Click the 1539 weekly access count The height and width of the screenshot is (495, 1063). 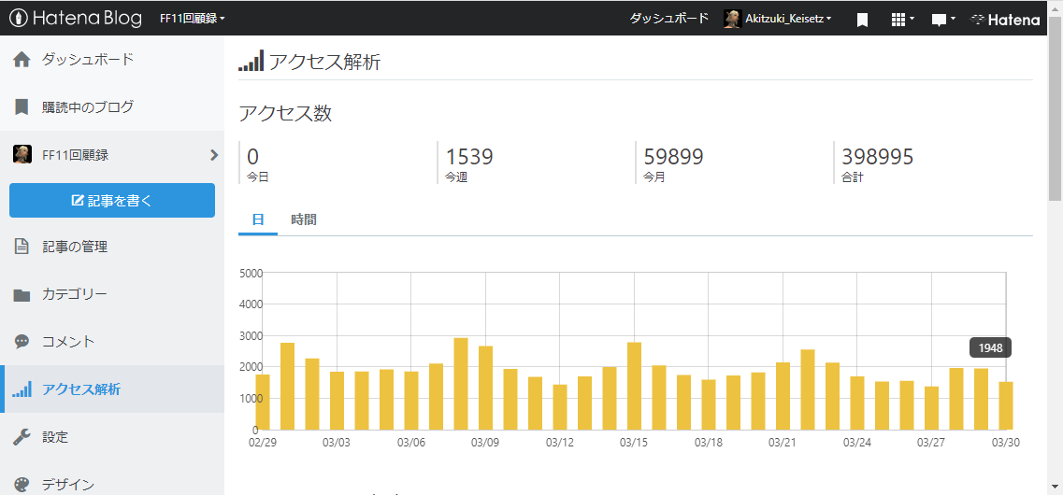tap(469, 157)
